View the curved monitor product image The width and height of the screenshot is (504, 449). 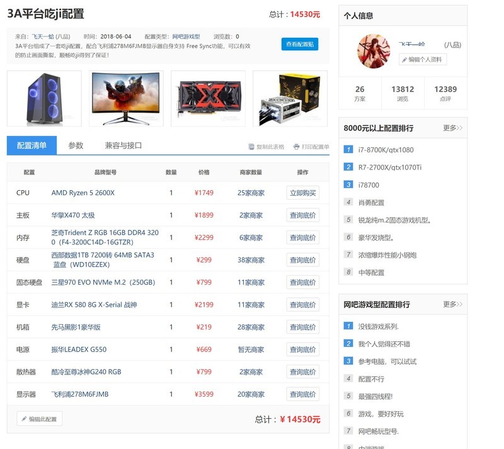(126, 99)
